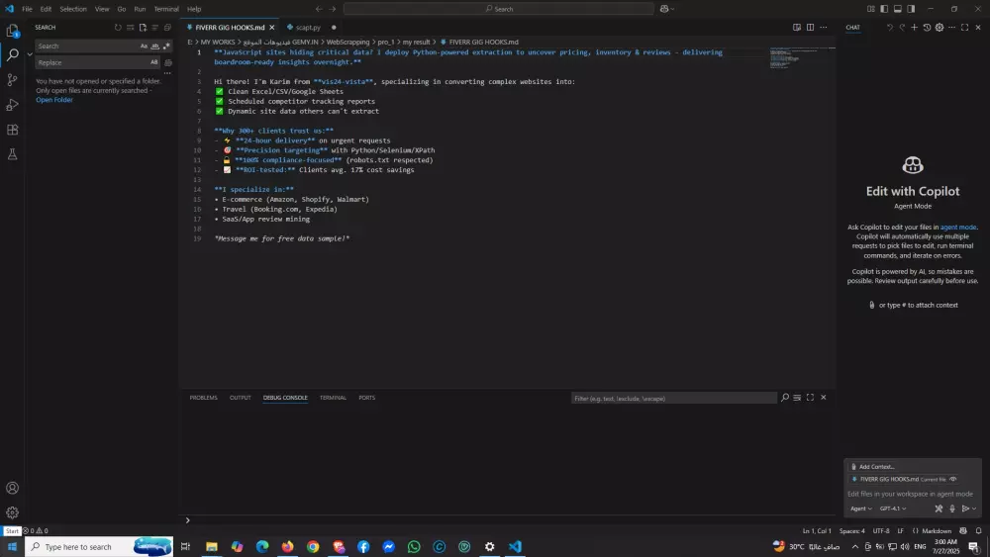
Task: Open editor More Actions ellipsis
Action: [824, 27]
